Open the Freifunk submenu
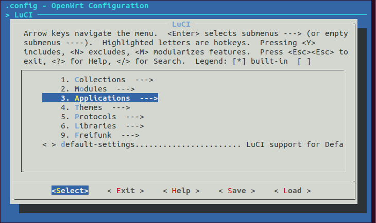The width and height of the screenshot is (376, 223). pyautogui.click(x=100, y=135)
